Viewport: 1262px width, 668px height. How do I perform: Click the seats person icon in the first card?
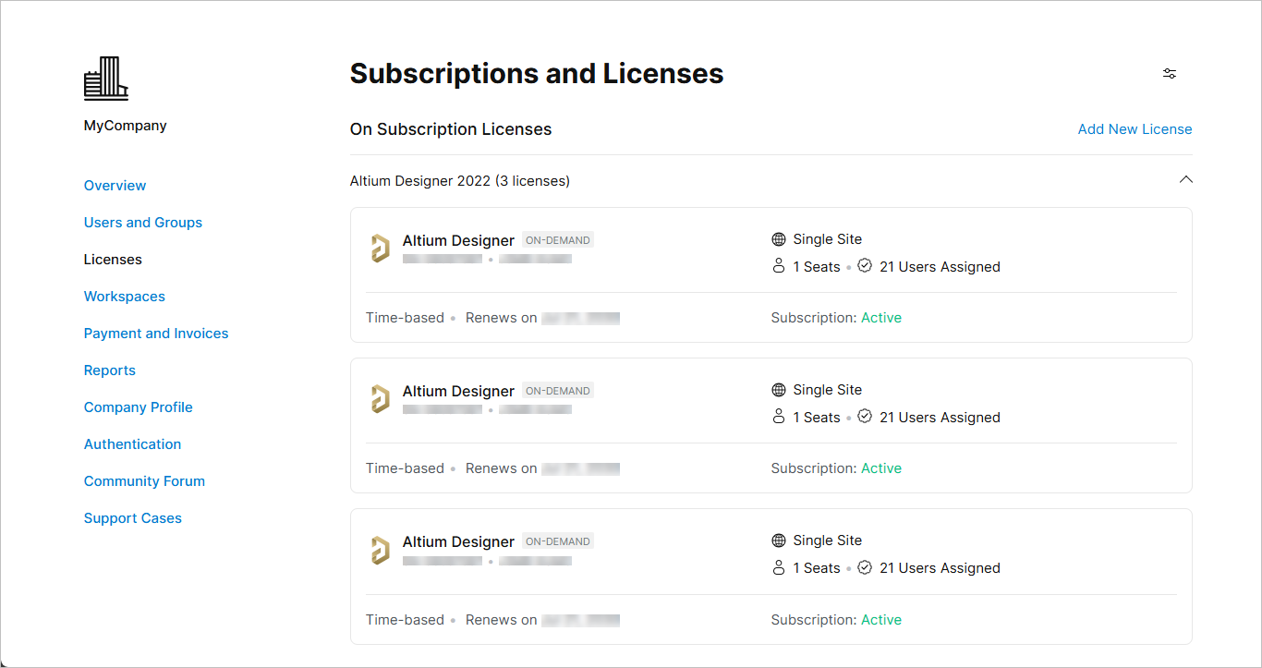pos(779,266)
